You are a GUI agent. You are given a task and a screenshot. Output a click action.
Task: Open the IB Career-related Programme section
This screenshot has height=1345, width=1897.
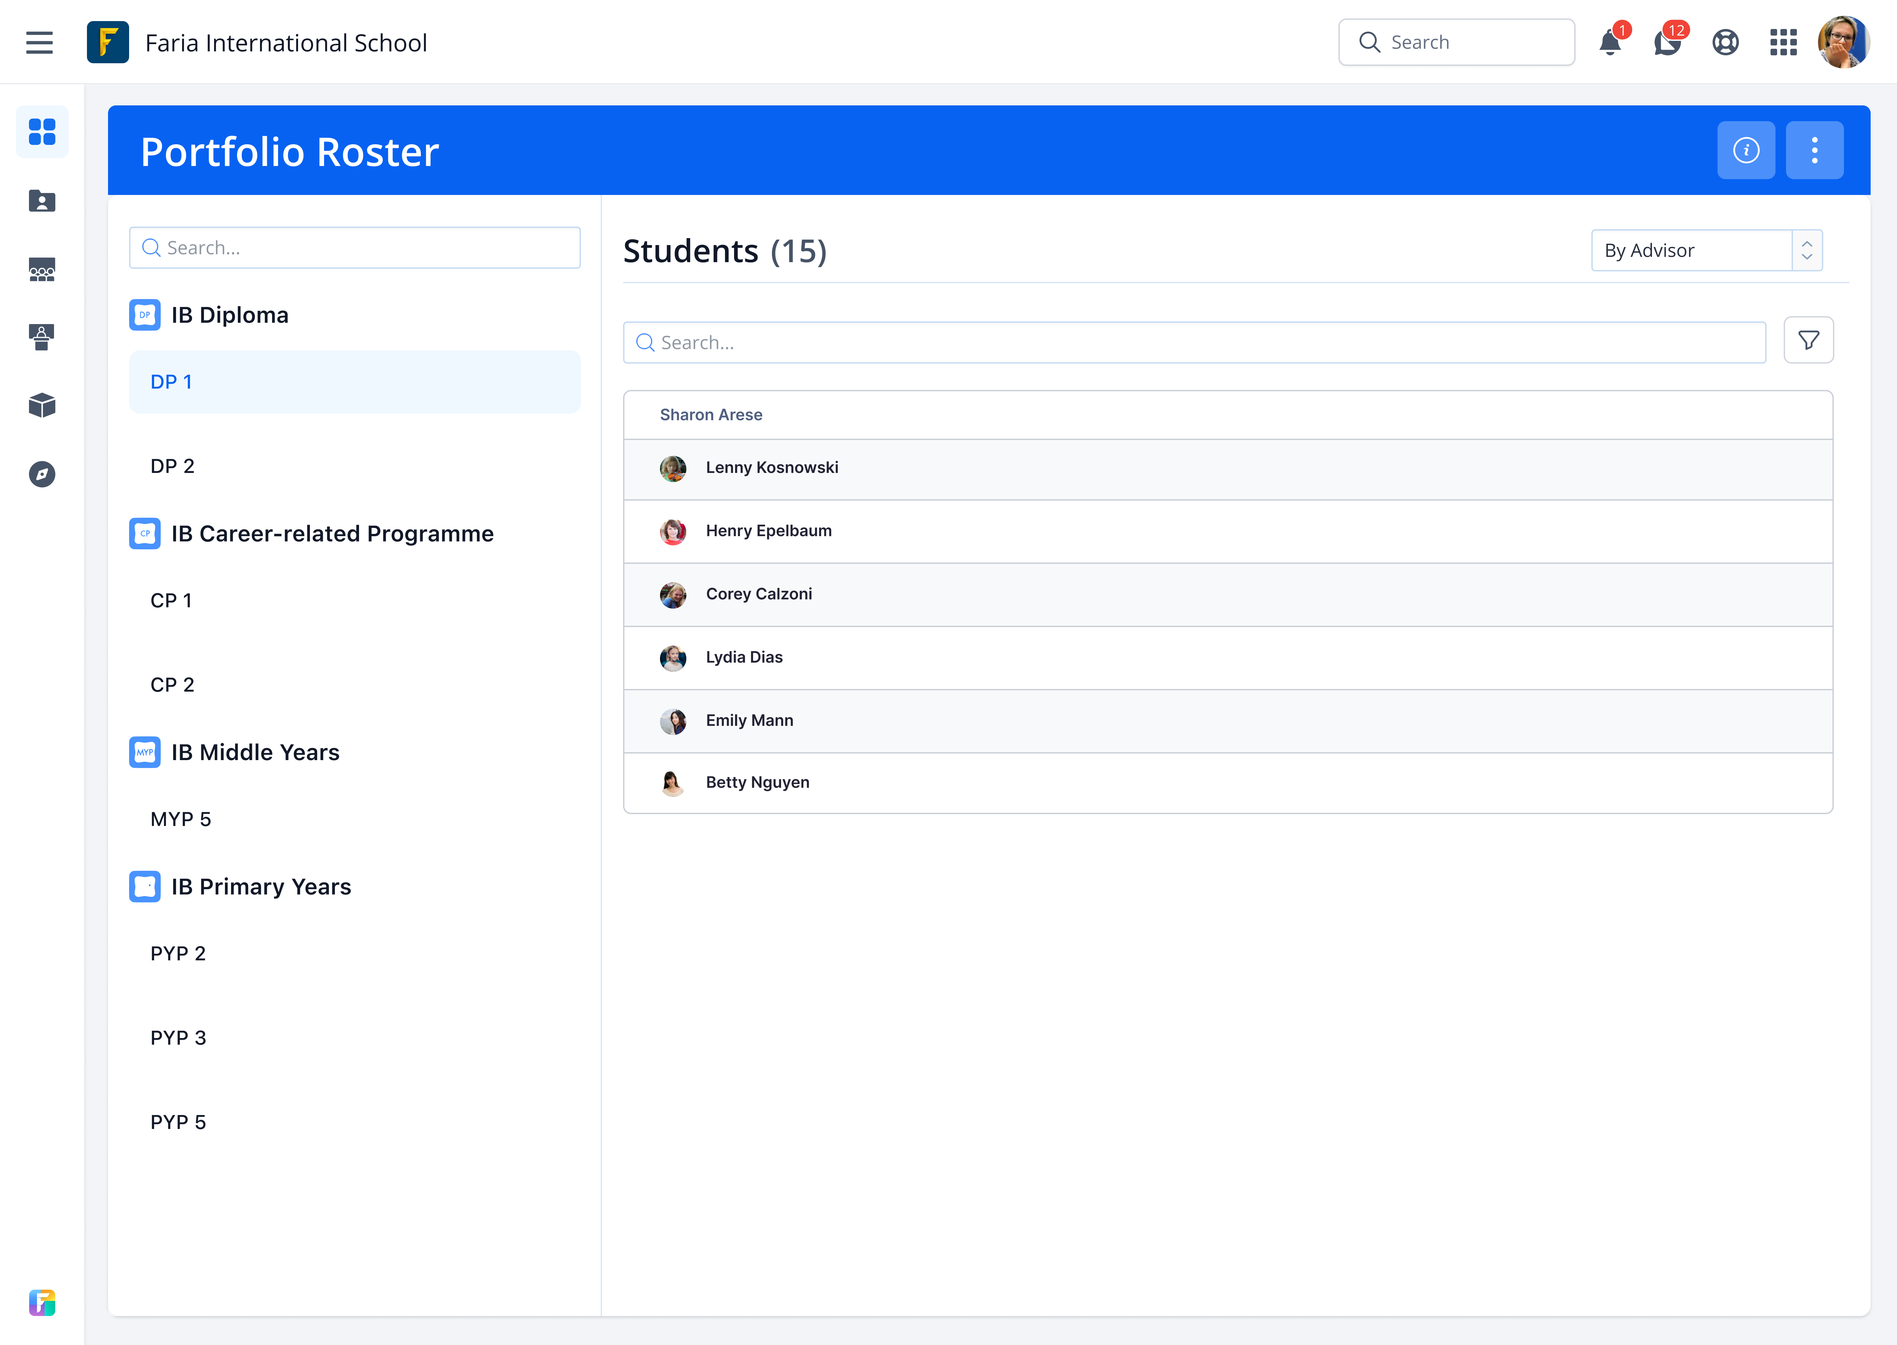point(332,534)
